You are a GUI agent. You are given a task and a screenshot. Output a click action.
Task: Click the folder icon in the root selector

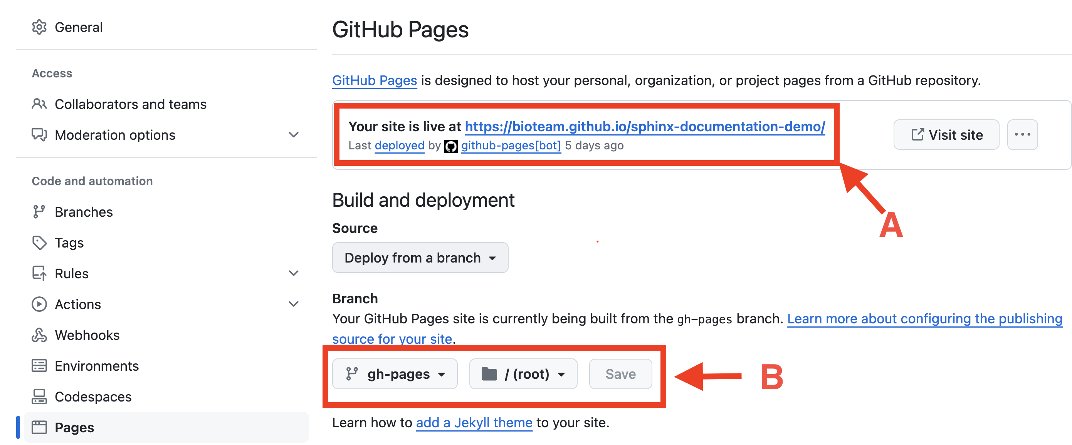[489, 374]
